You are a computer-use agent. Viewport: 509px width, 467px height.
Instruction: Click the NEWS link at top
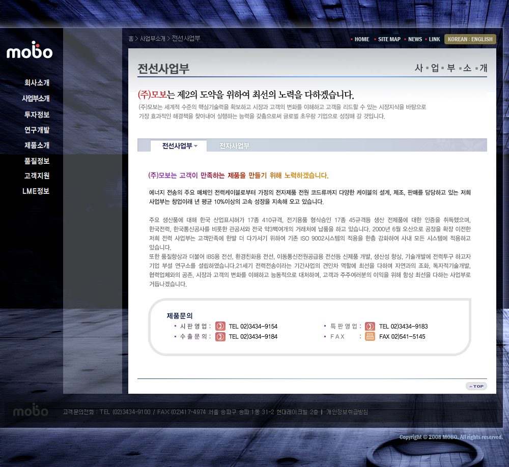(x=415, y=39)
